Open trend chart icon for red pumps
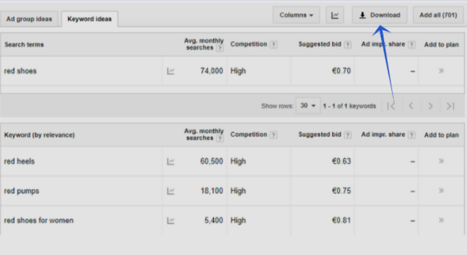The height and width of the screenshot is (255, 467). coord(171,191)
